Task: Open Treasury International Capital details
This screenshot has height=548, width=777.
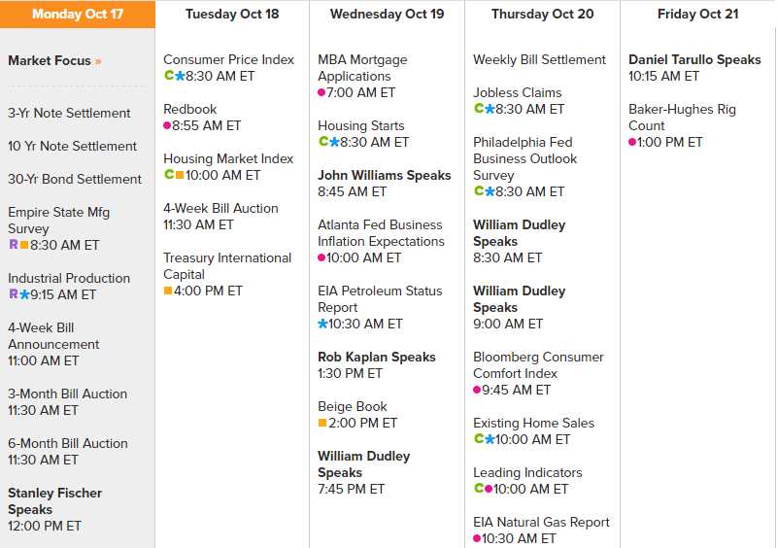Action: click(227, 265)
